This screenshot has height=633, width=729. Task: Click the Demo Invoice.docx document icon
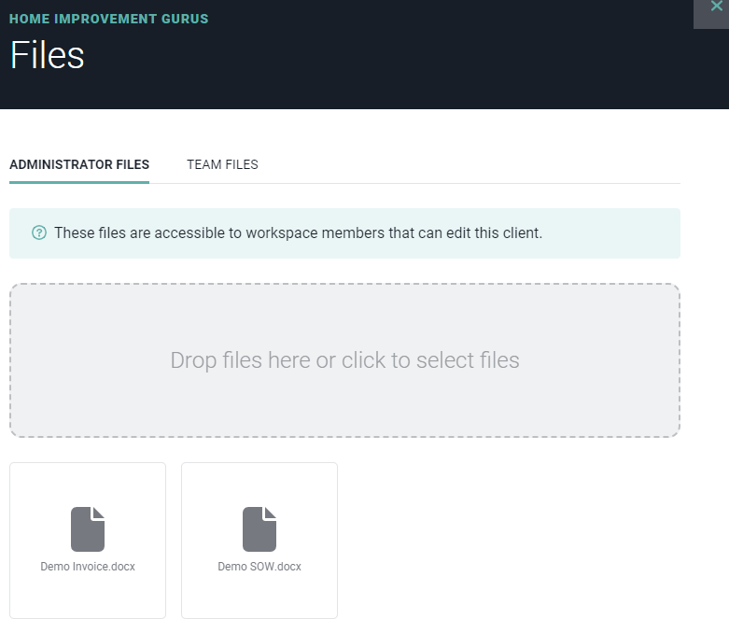point(88,529)
